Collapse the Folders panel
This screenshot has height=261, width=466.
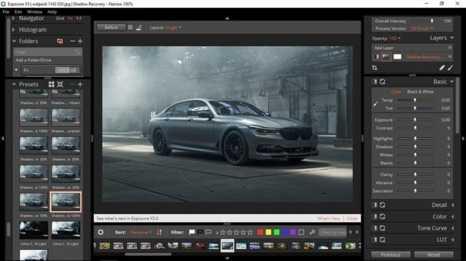tap(14, 41)
